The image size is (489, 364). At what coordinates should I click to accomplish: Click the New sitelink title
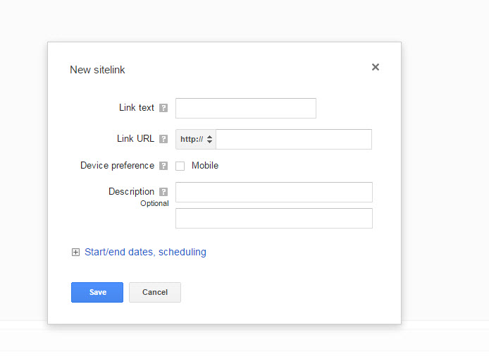tap(97, 70)
